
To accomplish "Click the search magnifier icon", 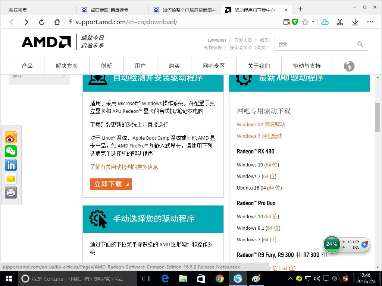I will click(360, 44).
